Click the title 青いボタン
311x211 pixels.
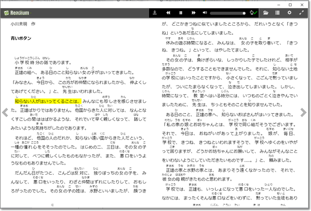(x=23, y=38)
